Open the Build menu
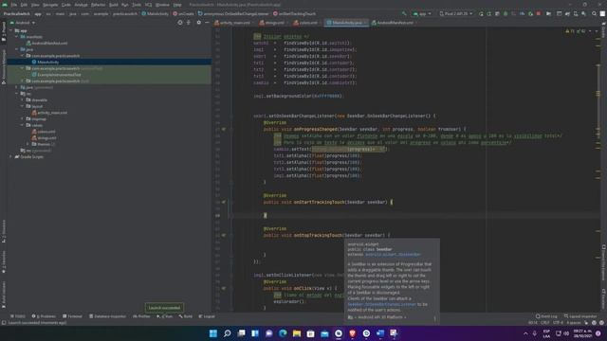The image size is (607, 341). tap(114, 5)
